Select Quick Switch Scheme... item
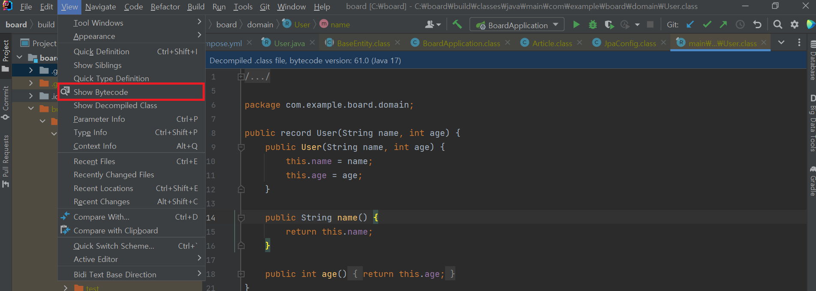Screen dimensions: 816x291 131,246
